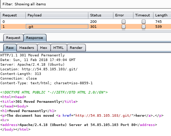This screenshot has width=171, height=136.
Task: Sort results by Length column header
Action: pyautogui.click(x=162, y=15)
